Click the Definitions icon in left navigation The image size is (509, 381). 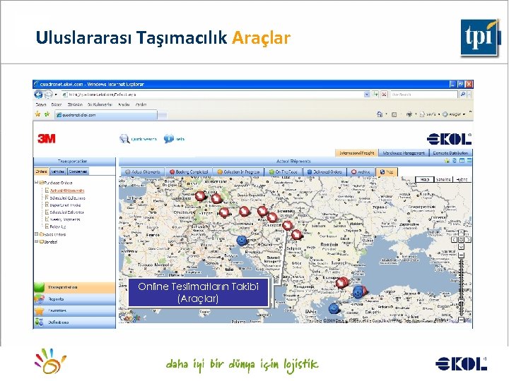[x=40, y=322]
